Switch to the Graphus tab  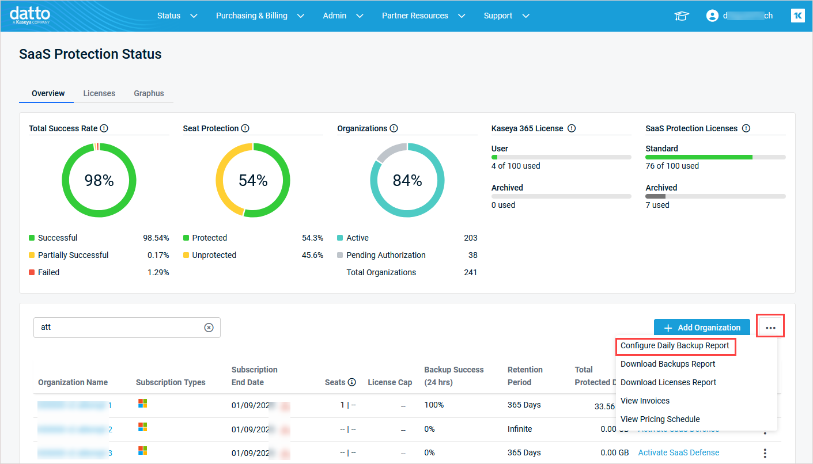tap(149, 93)
